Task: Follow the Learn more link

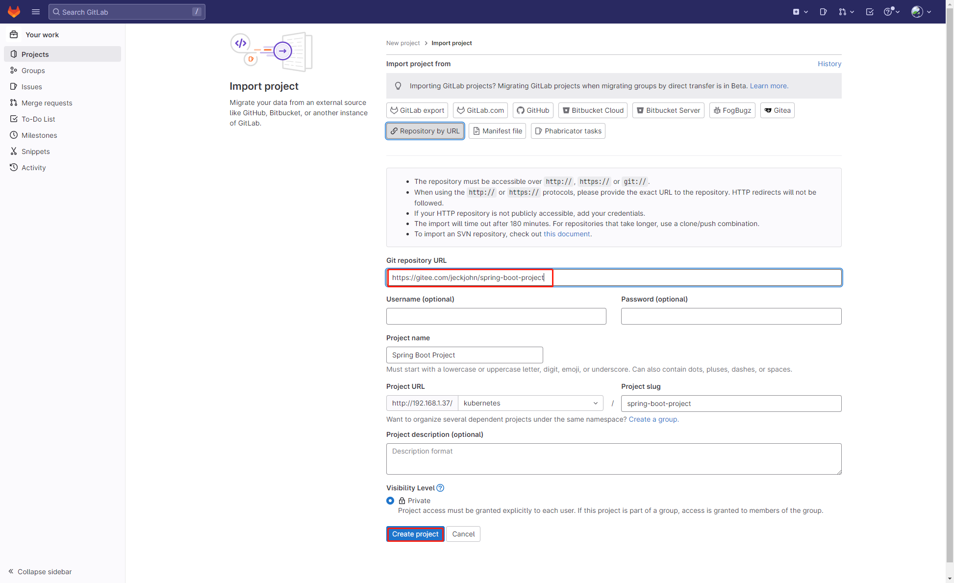Action: pos(769,86)
